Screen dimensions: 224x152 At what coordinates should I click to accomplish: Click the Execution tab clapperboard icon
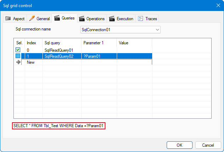[112, 19]
